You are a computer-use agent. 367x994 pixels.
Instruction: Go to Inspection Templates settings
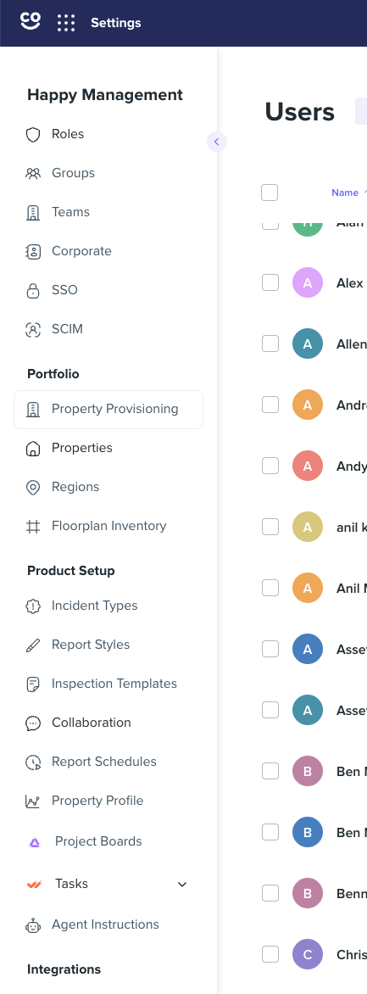(x=114, y=684)
